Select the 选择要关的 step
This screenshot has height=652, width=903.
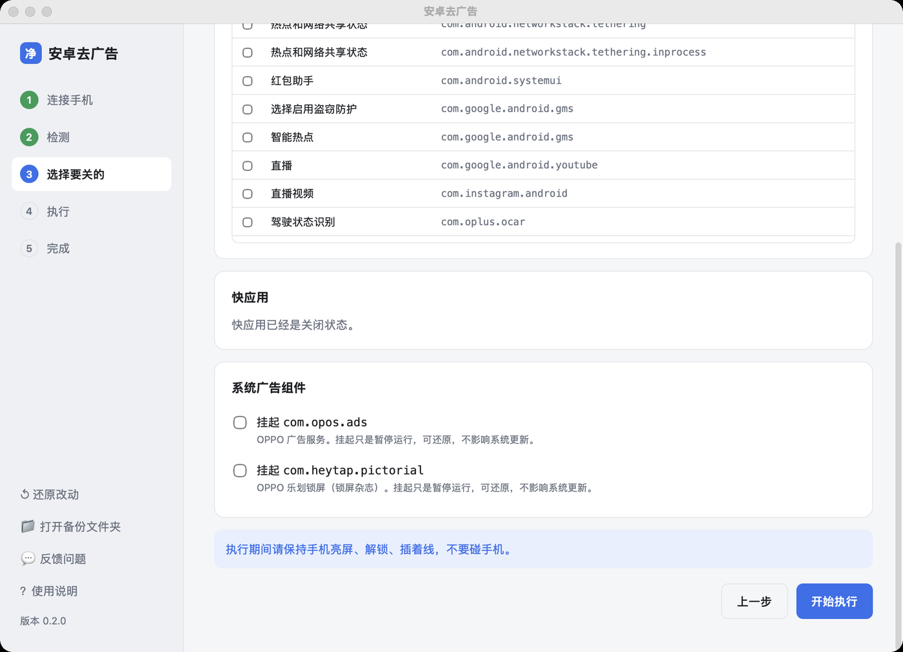click(92, 174)
